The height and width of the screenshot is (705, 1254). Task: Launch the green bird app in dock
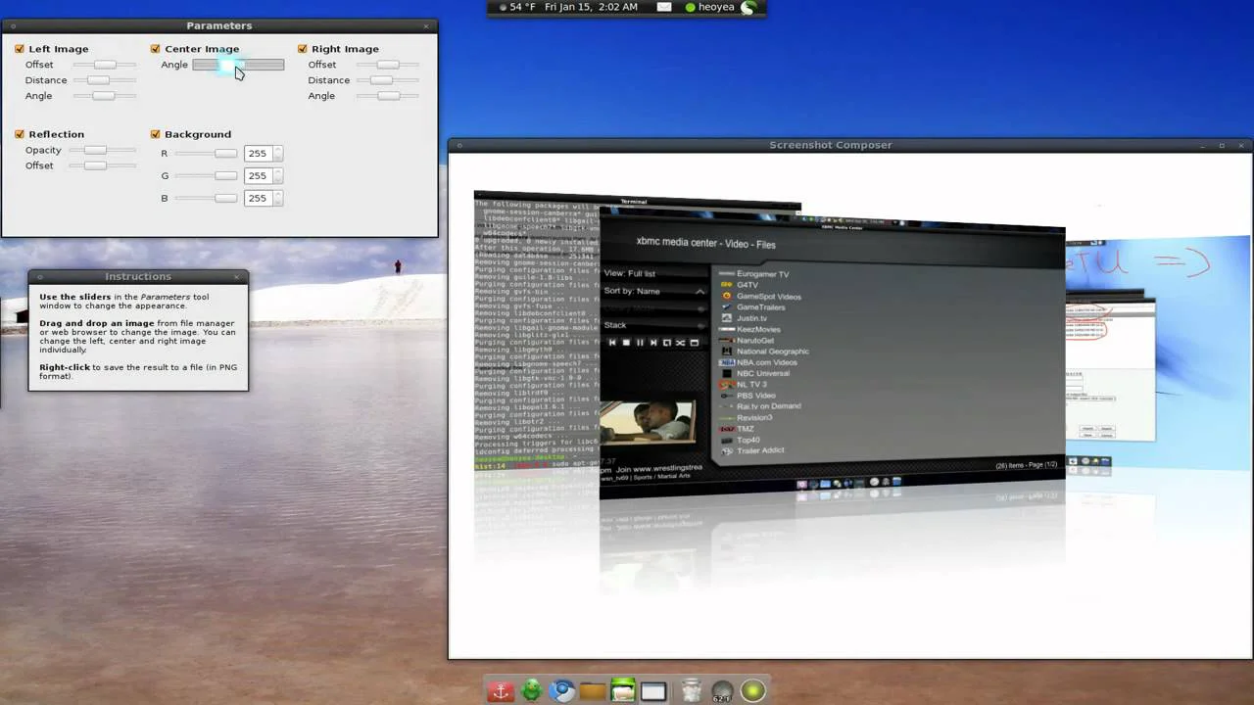click(x=531, y=690)
